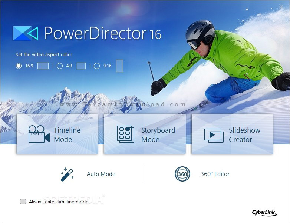
Task: Click the Storyboard Mode grid icon
Action: (125, 134)
